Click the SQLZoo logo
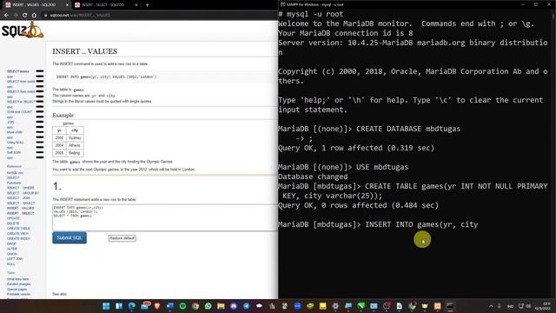Viewport: 556px width, 313px height. [23, 30]
